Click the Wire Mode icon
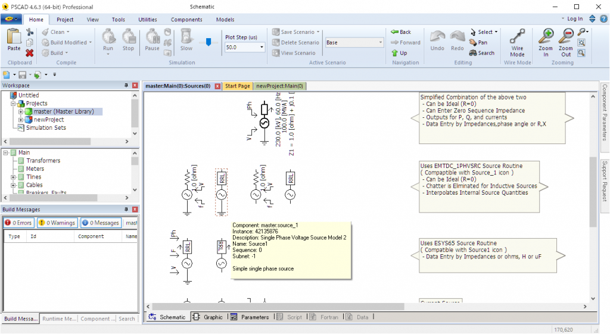Image resolution: width=610 pixels, height=334 pixels. coord(517,38)
